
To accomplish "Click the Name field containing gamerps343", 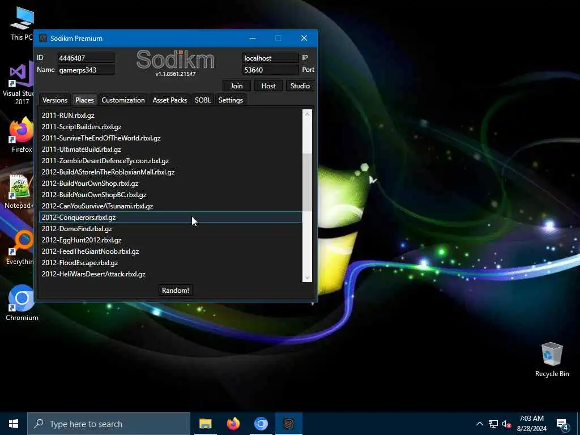I will 86,70.
